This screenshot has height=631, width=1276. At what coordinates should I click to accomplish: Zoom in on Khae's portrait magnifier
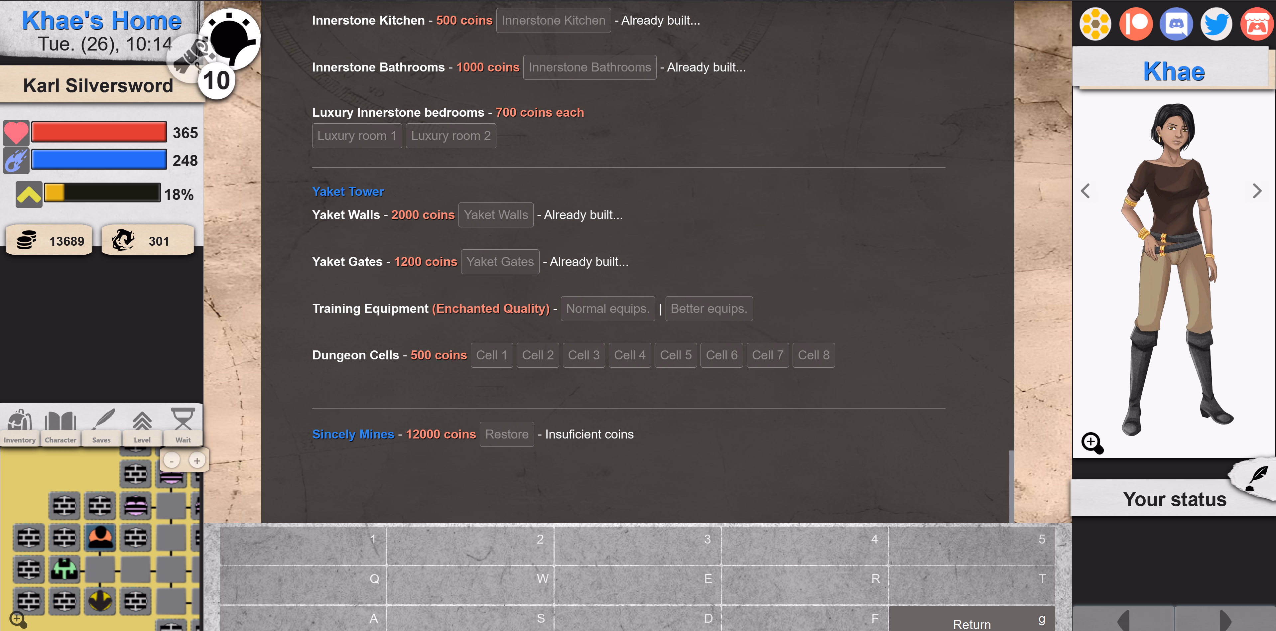coord(1092,442)
